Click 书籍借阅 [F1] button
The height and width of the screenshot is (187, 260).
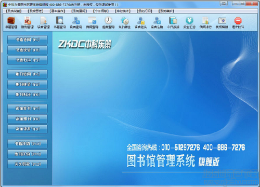coord(28,40)
